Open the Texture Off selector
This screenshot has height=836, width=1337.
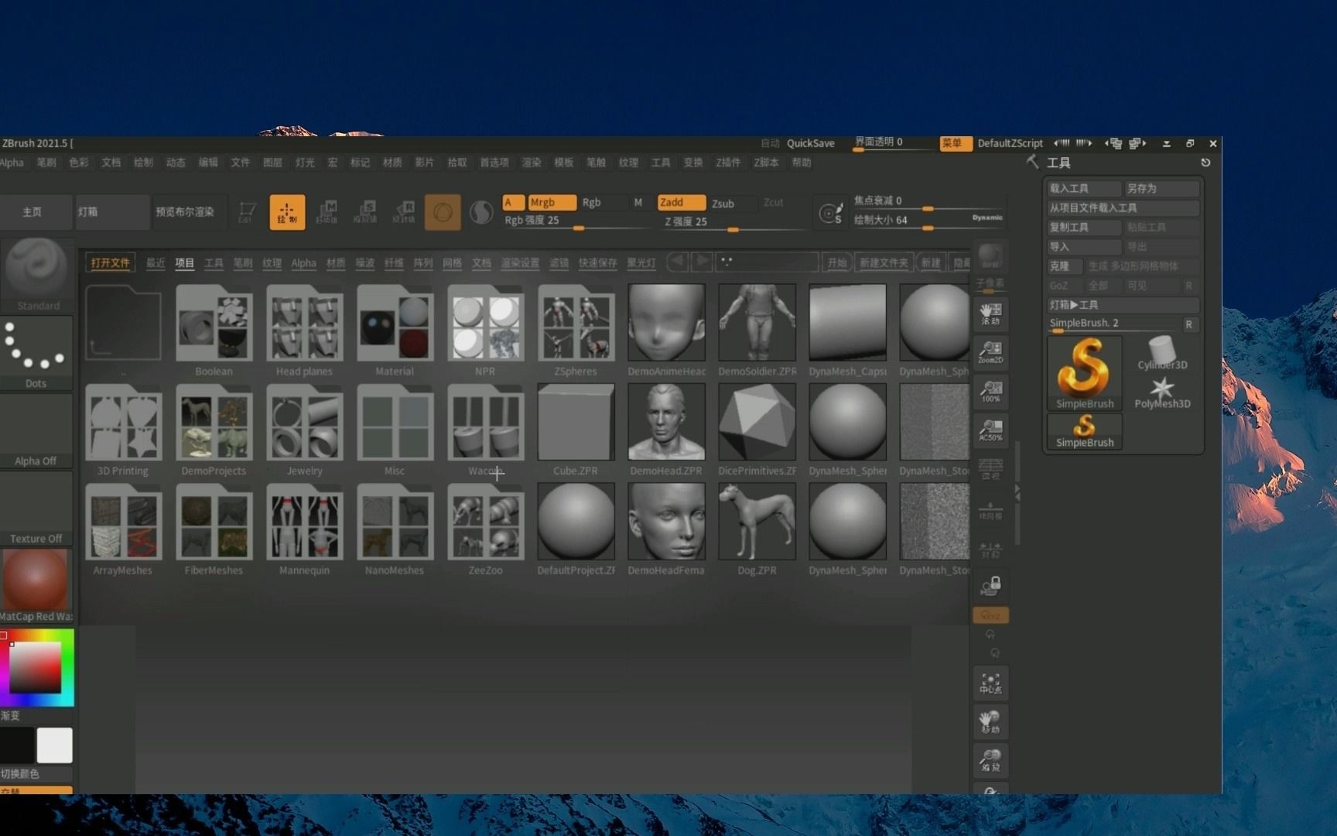pos(36,508)
